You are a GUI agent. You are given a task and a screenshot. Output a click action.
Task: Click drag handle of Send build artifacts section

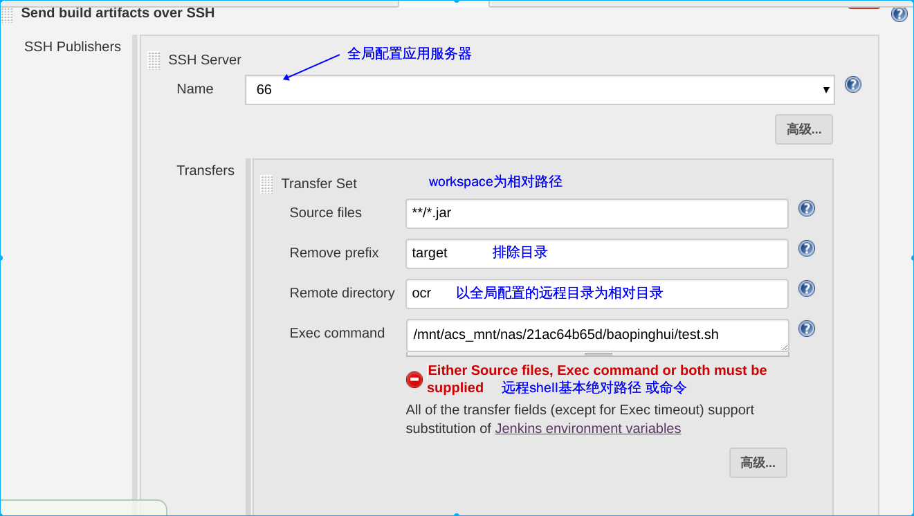[7, 15]
